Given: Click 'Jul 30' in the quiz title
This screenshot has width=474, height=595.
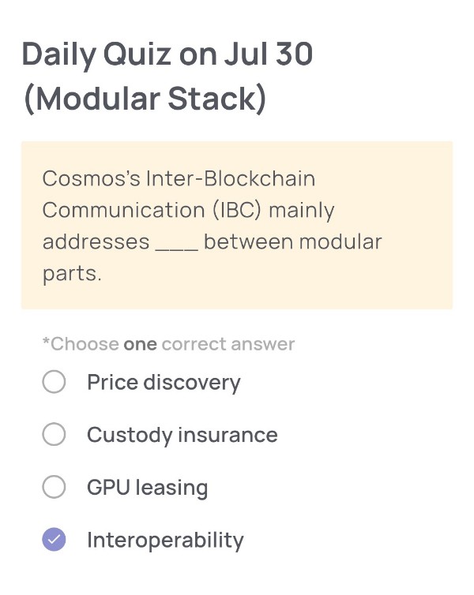Looking at the screenshot, I should click(268, 54).
